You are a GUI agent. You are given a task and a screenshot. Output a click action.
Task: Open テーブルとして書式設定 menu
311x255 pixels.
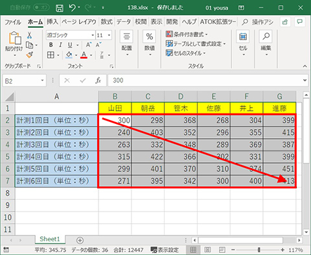[196, 43]
